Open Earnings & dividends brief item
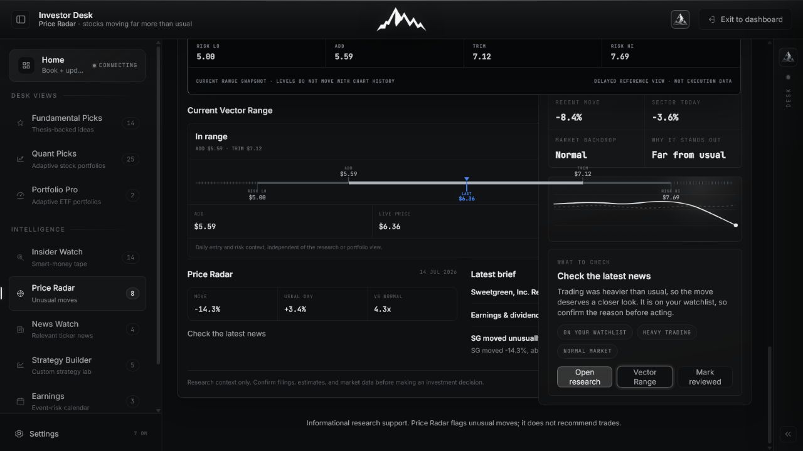 click(505, 315)
